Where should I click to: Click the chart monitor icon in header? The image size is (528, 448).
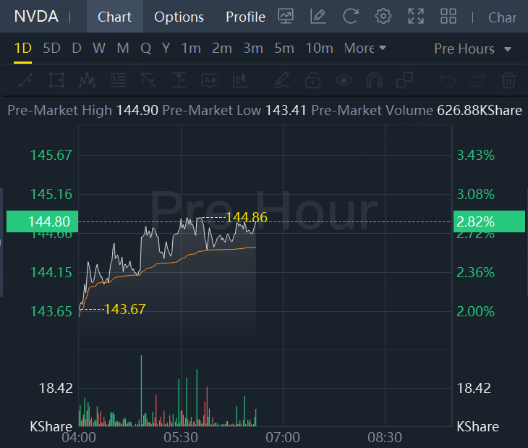pos(286,16)
